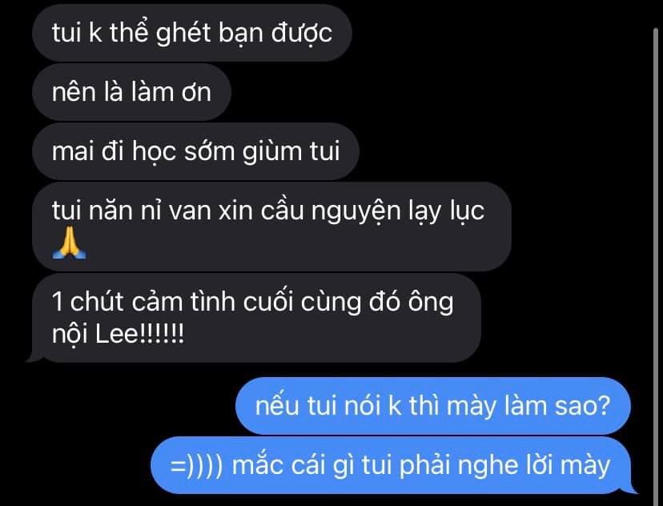Screen dimensions: 663x506
Task: Tap the praying hands emoji
Action: pos(70,243)
